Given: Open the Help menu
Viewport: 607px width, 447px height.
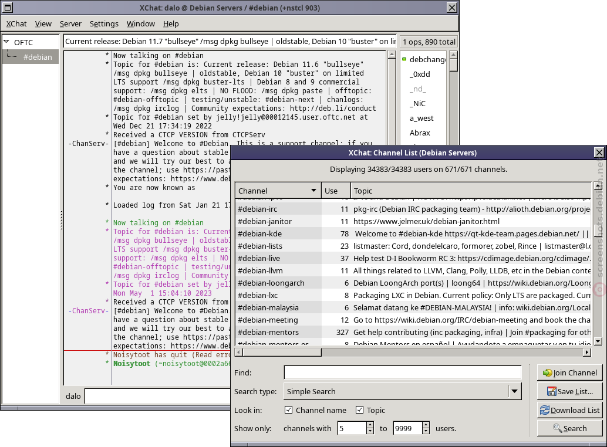Looking at the screenshot, I should click(171, 24).
